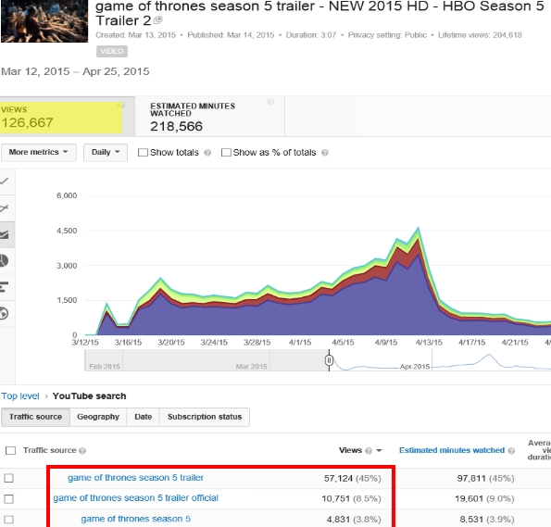Switch to the Traffic source tab
This screenshot has width=551, height=527.
(35, 417)
